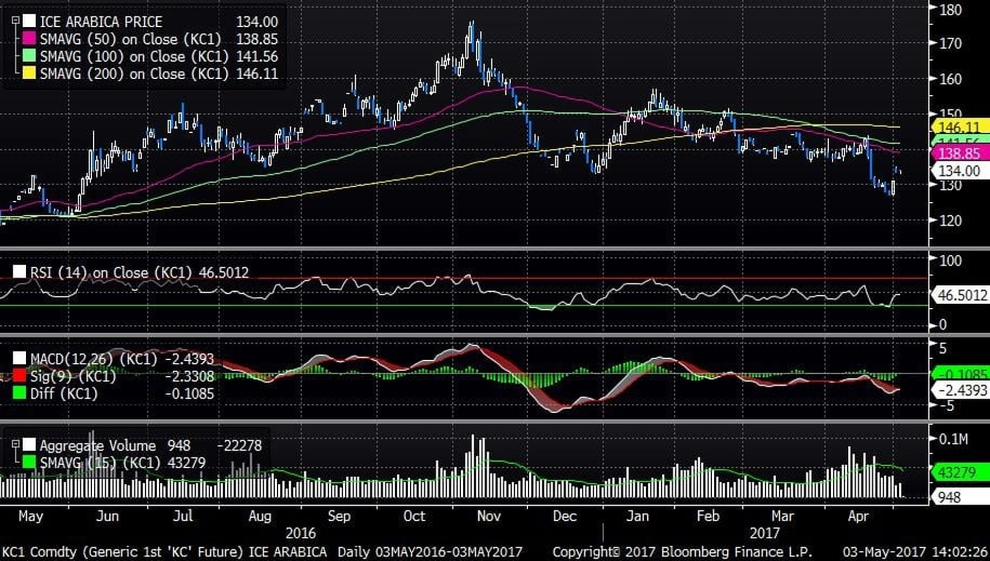Click the red Sig(9) legend swatch
This screenshot has height=561, width=990.
[x=19, y=376]
